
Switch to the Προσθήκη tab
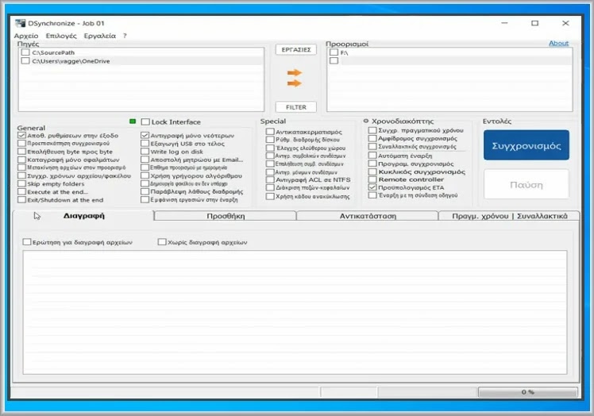(226, 216)
